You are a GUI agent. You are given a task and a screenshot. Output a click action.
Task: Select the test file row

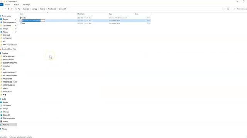[85, 23]
